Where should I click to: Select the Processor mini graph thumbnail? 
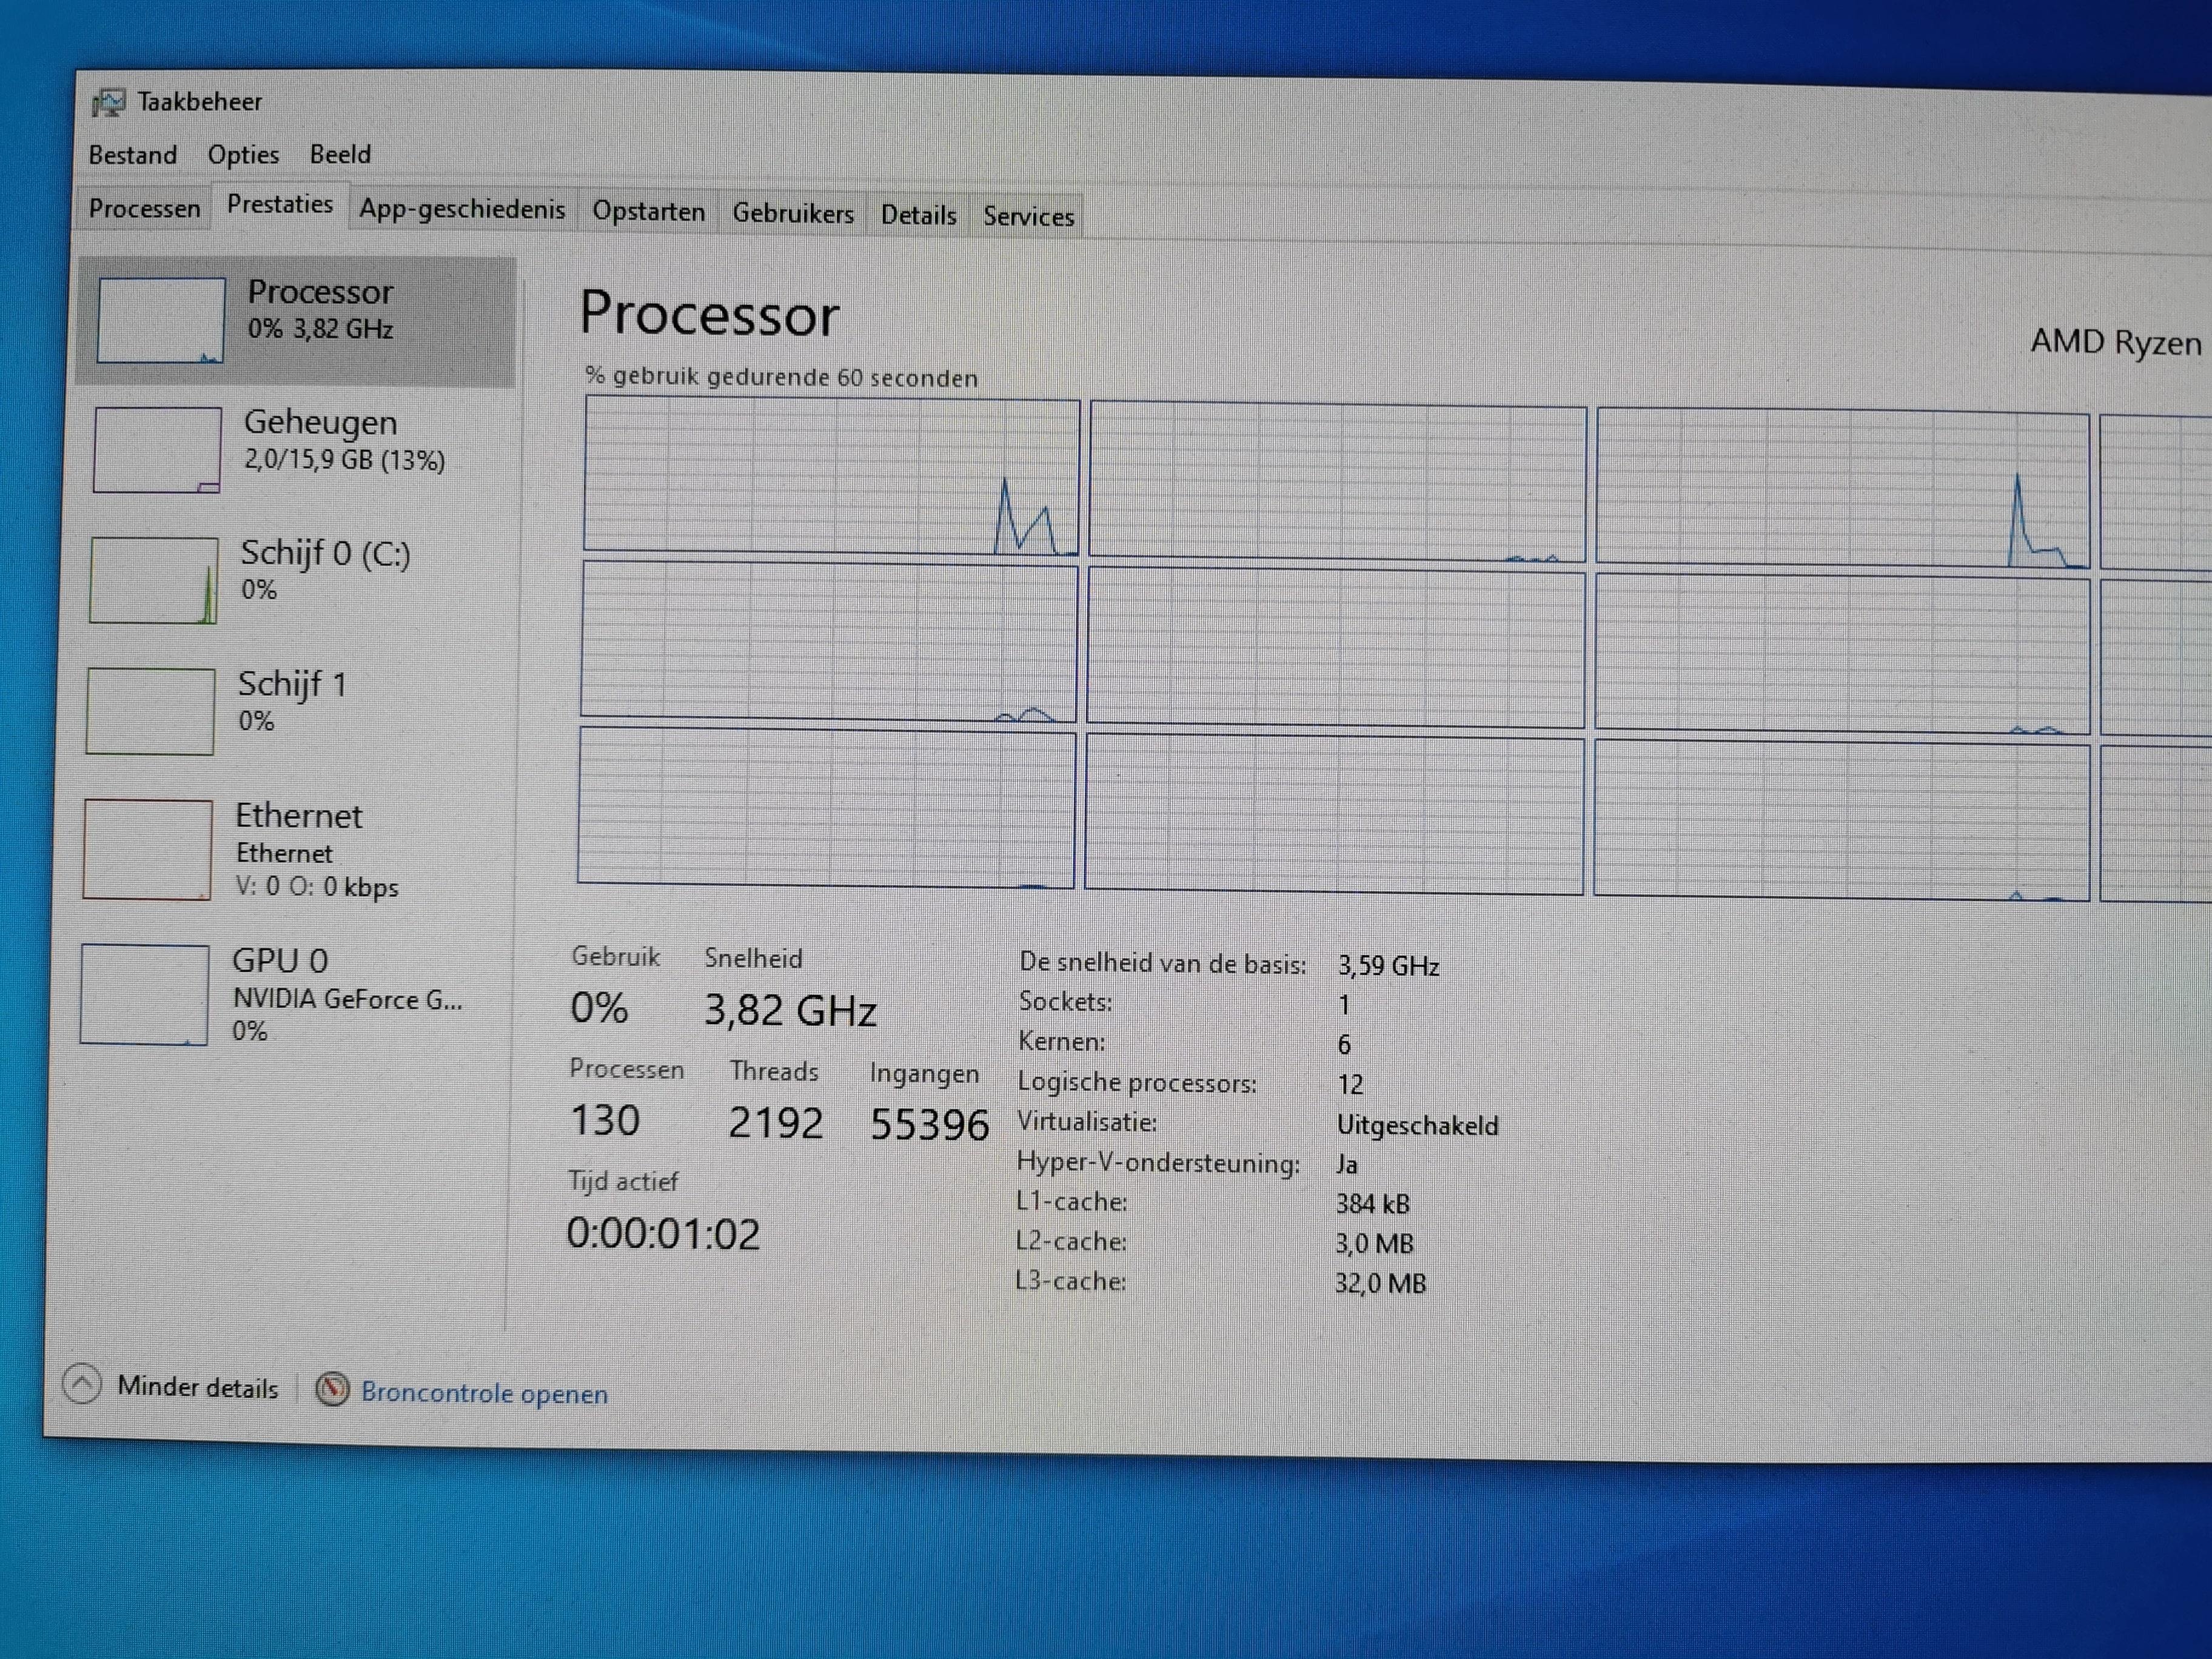tap(161, 320)
